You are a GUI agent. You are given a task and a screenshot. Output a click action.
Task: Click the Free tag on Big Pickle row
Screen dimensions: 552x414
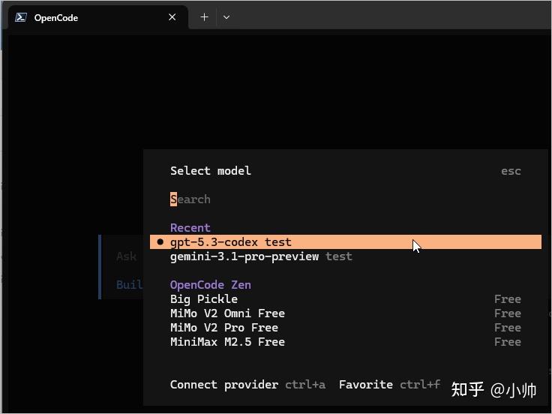(x=507, y=299)
